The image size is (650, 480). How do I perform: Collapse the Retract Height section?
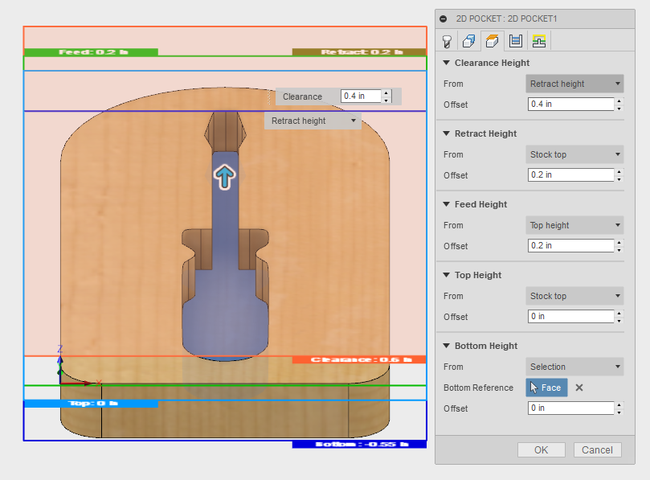[447, 133]
